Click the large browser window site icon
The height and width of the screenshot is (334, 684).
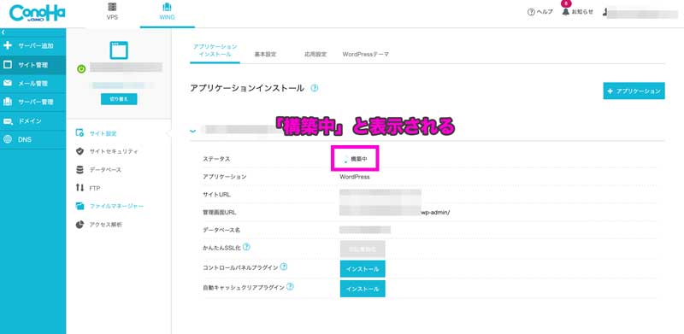119,50
